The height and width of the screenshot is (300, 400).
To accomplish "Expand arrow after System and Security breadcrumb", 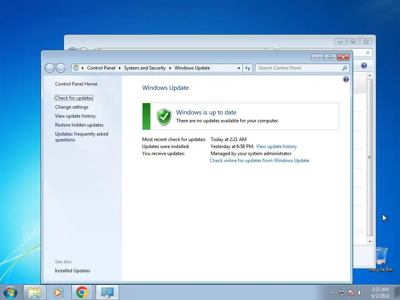I will coord(170,68).
